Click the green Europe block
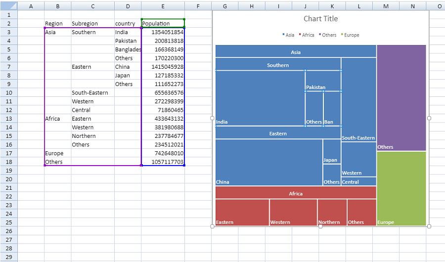 tap(401, 188)
